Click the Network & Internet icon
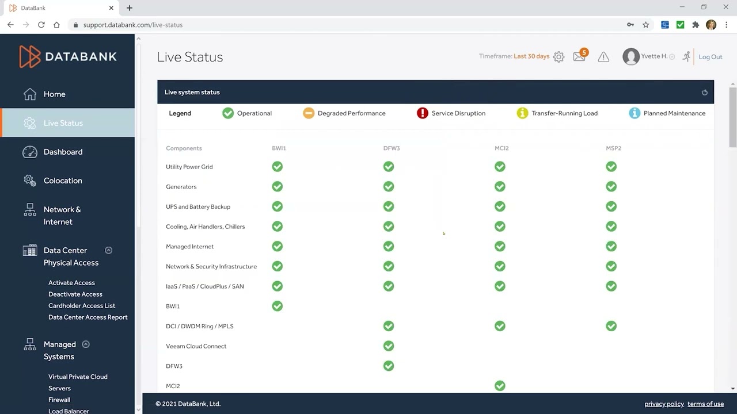Image resolution: width=737 pixels, height=414 pixels. coord(30,210)
